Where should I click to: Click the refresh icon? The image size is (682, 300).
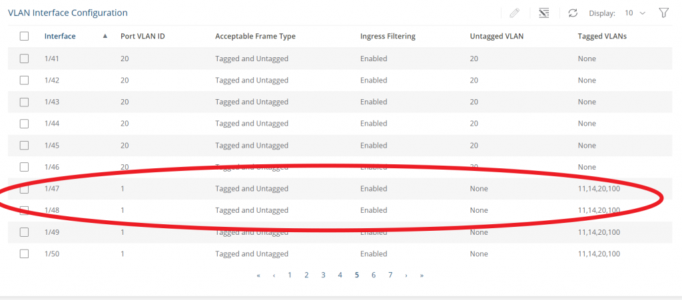pyautogui.click(x=573, y=13)
